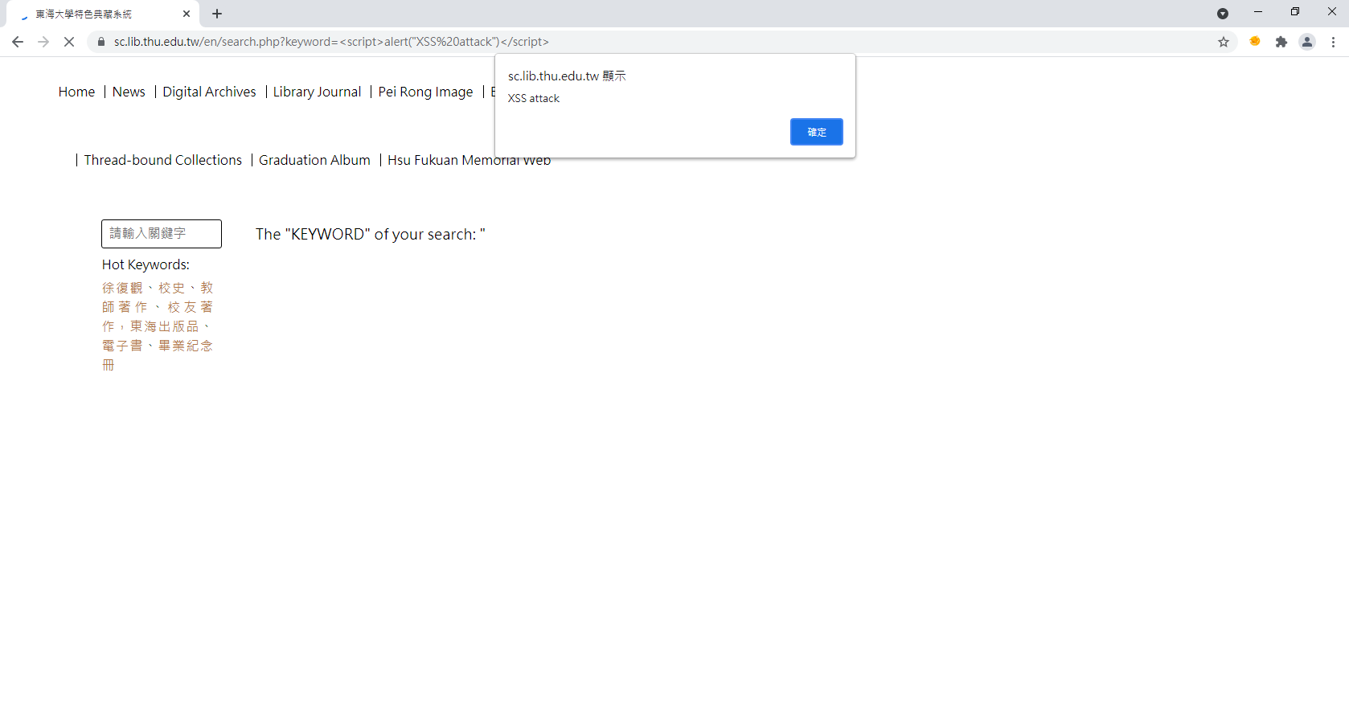
Task: Open the Library Journal menu
Action: pyautogui.click(x=317, y=92)
